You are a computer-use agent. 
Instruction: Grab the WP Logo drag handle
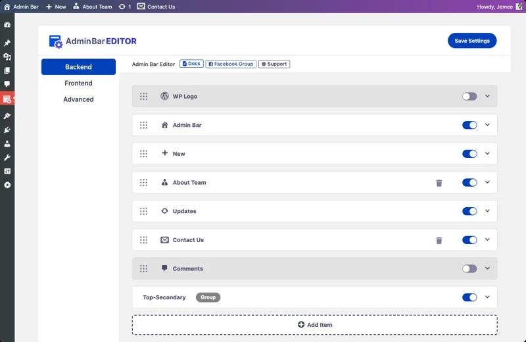click(x=143, y=97)
